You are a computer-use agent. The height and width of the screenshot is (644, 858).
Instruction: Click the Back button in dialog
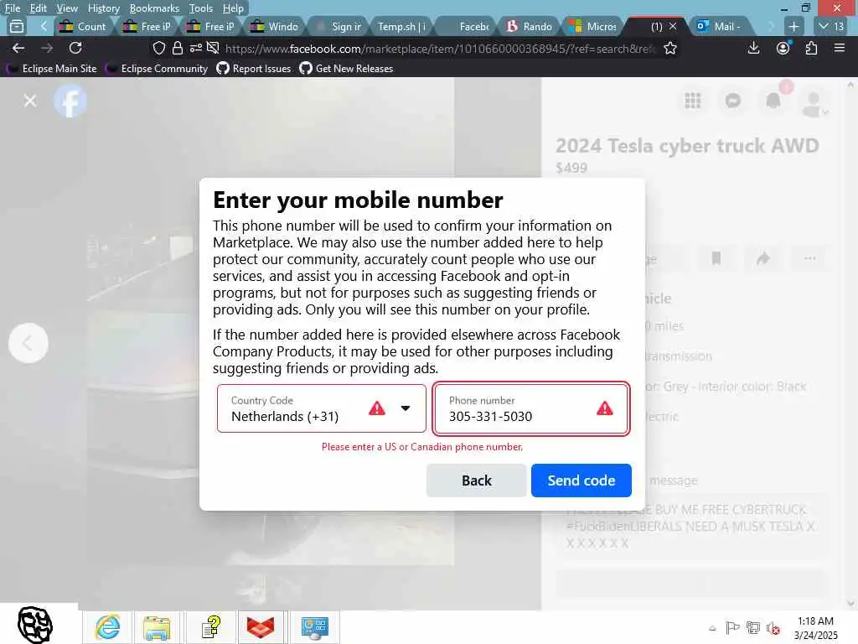pos(476,480)
